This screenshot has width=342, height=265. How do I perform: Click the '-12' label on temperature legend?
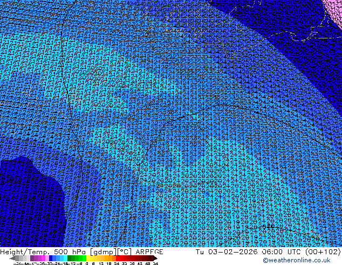[x=73, y=264]
